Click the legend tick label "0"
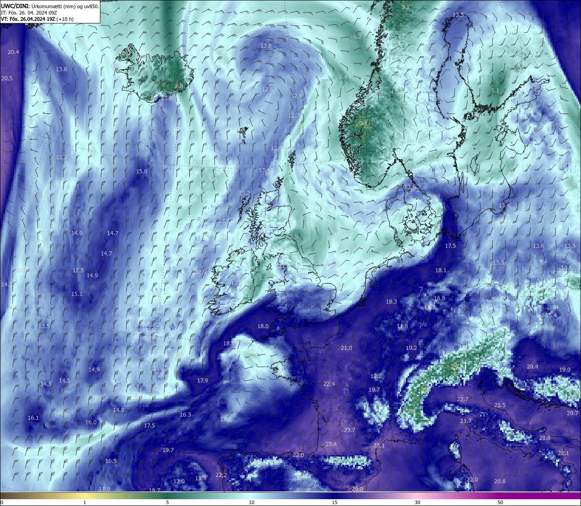The width and height of the screenshot is (581, 506). pyautogui.click(x=1, y=502)
